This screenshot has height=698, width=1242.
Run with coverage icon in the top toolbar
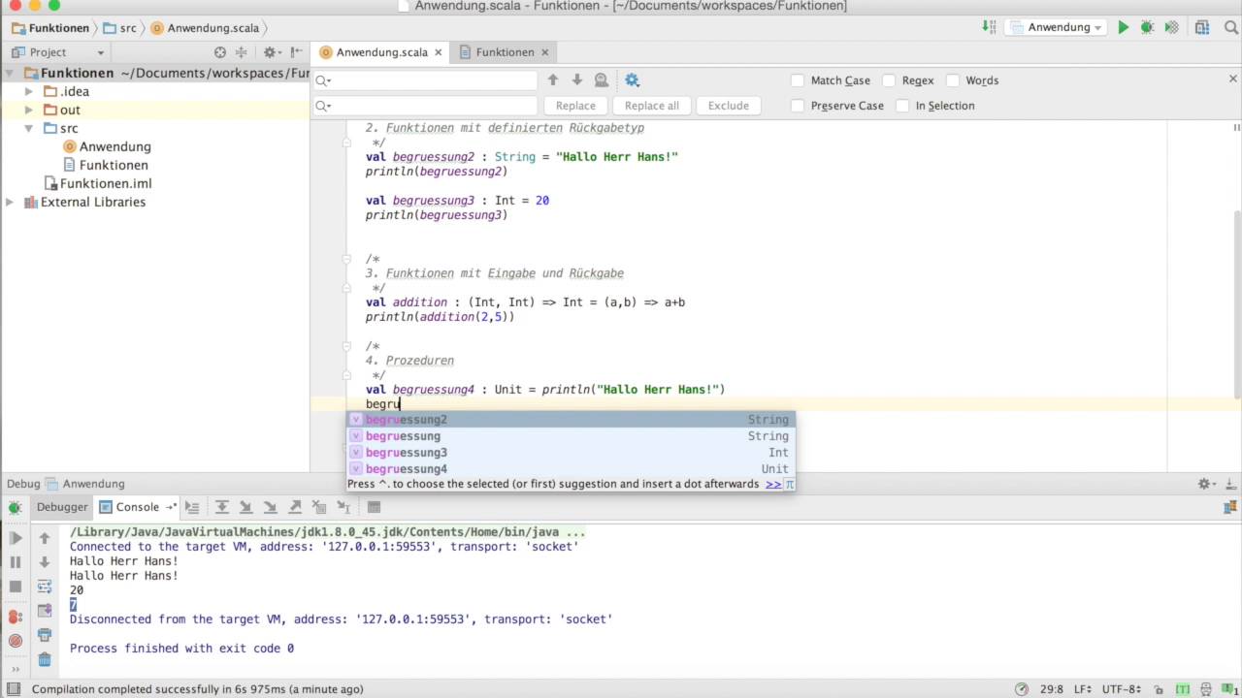(1171, 27)
